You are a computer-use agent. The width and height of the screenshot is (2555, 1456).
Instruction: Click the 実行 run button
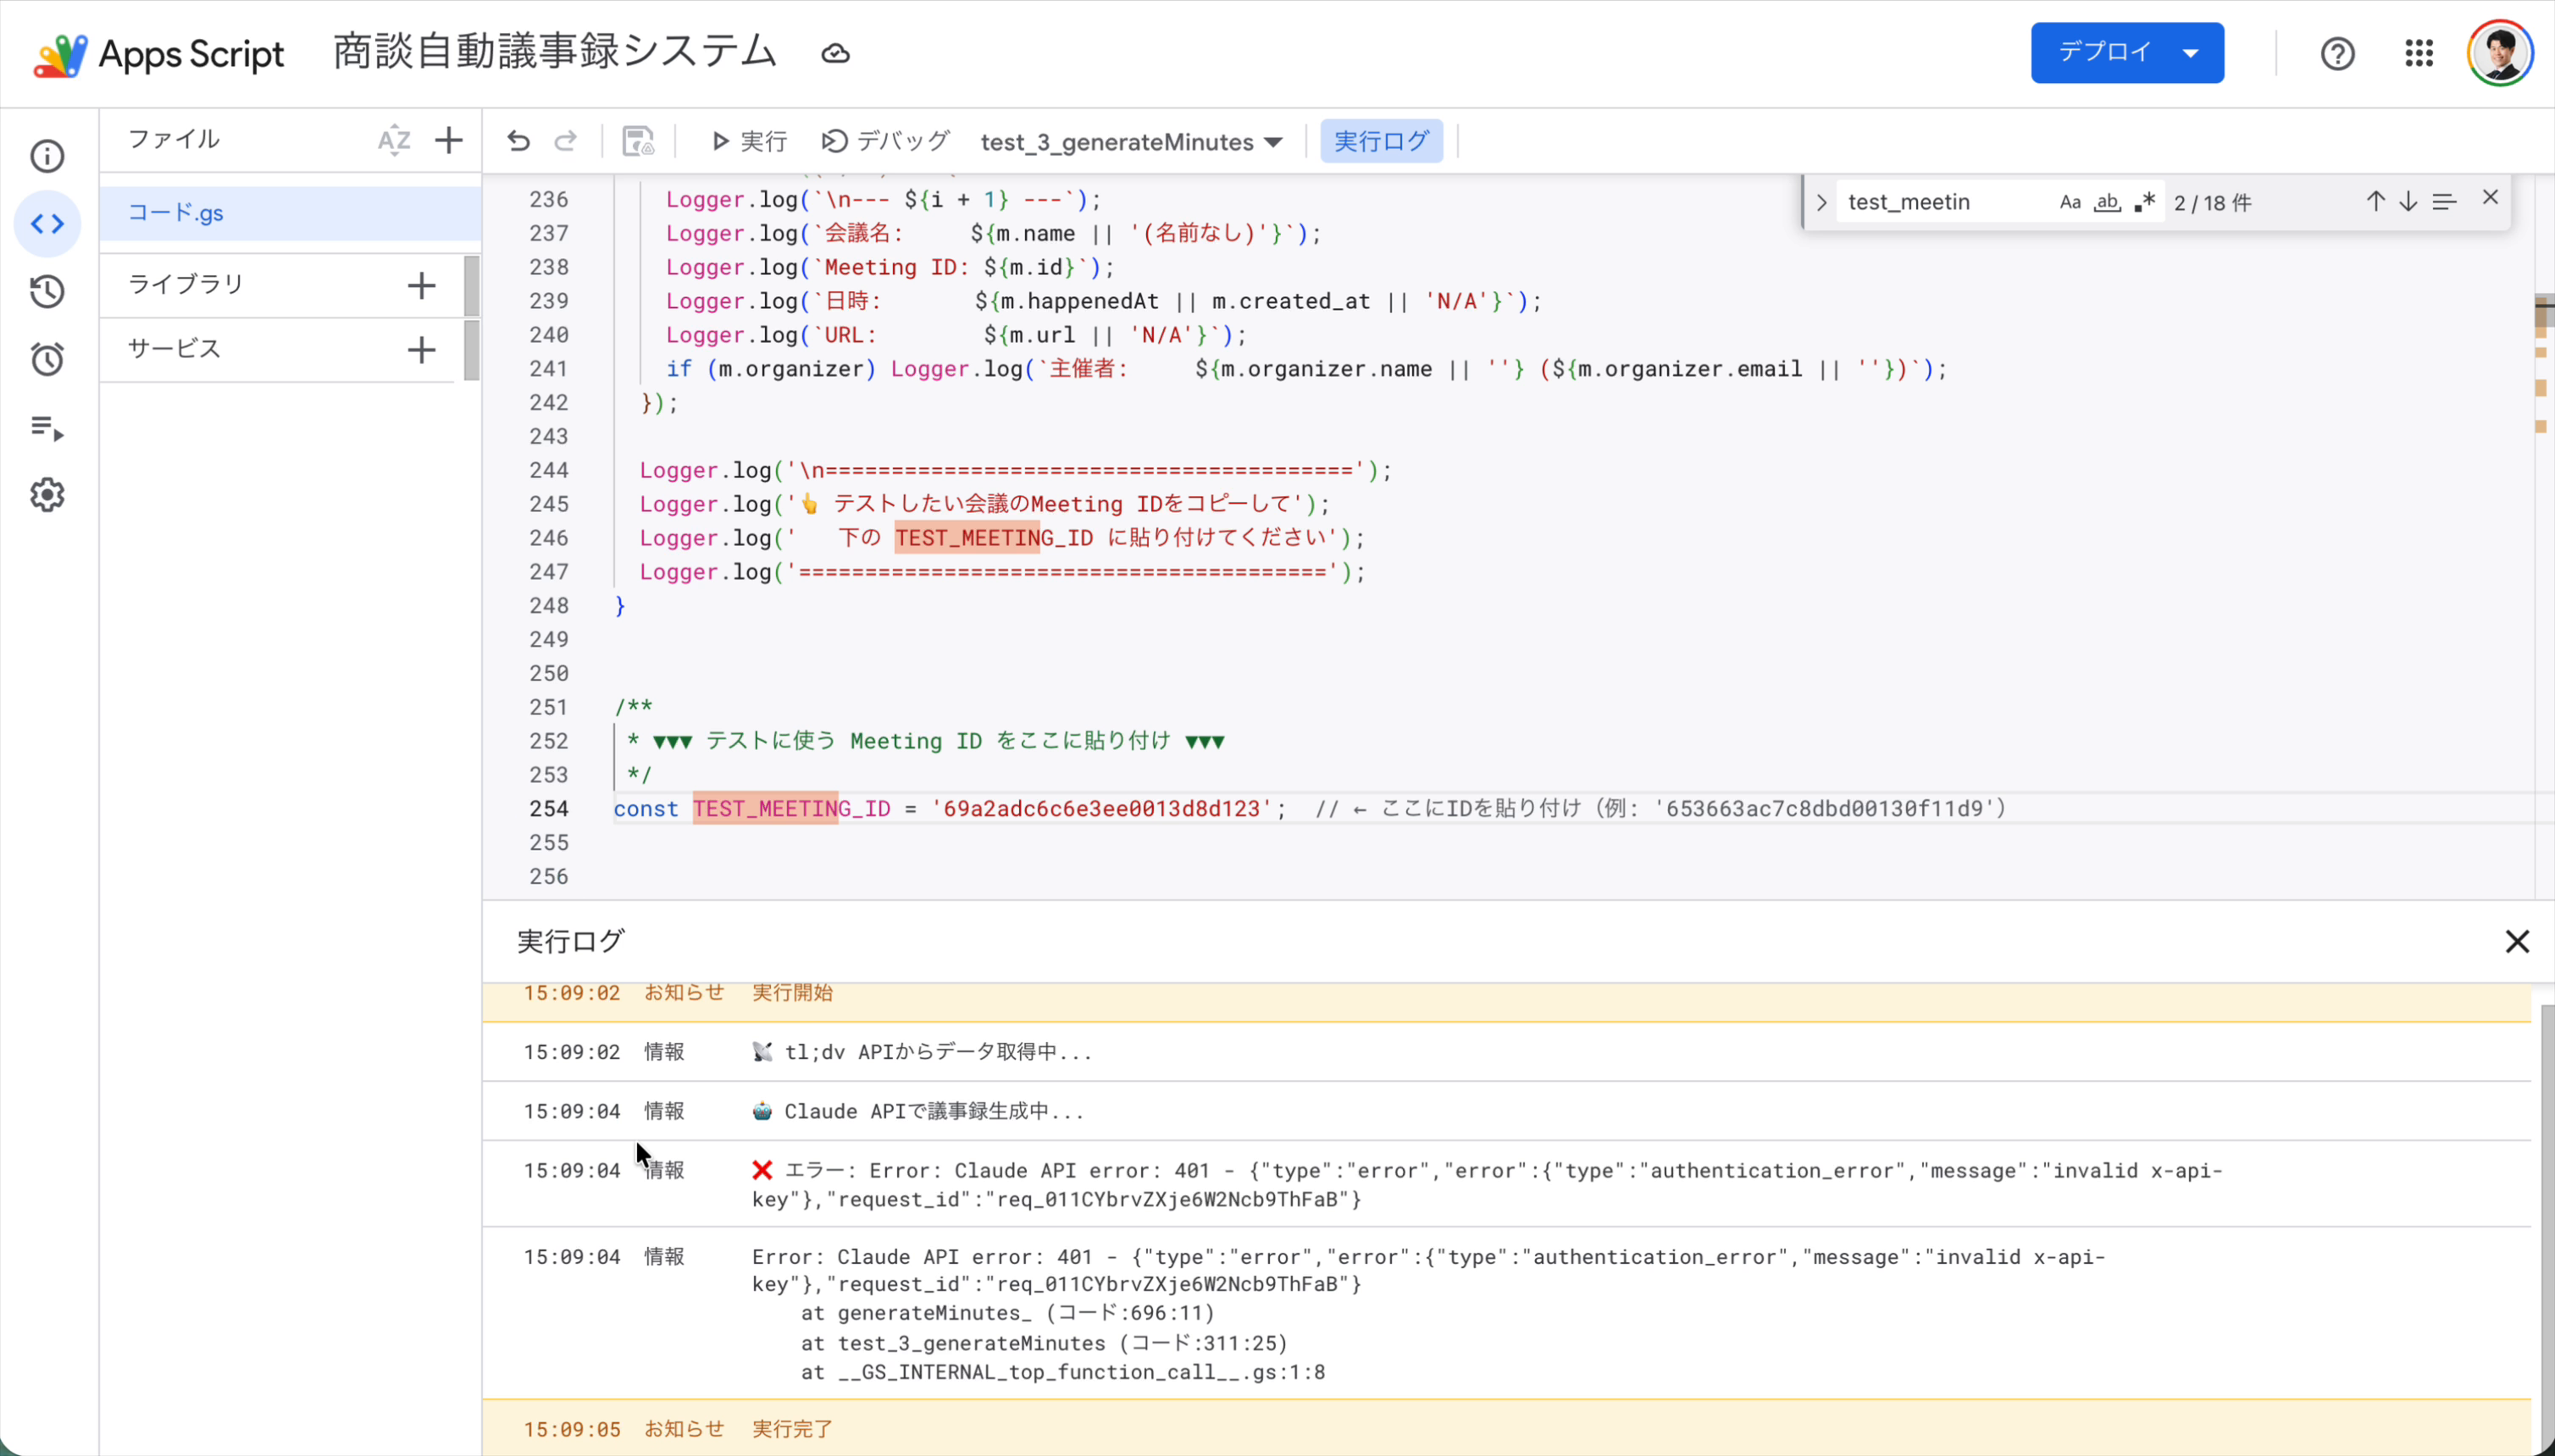coord(749,141)
